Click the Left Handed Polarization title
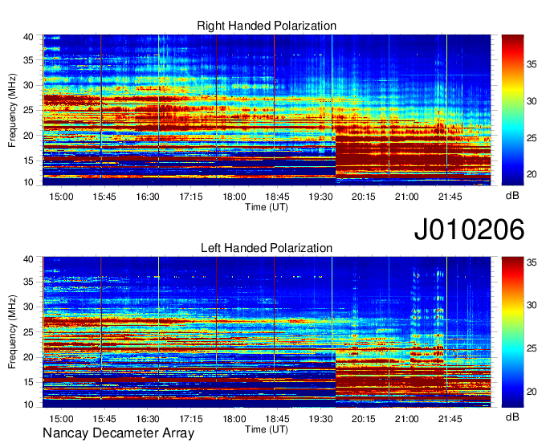The image size is (546, 443). click(267, 248)
